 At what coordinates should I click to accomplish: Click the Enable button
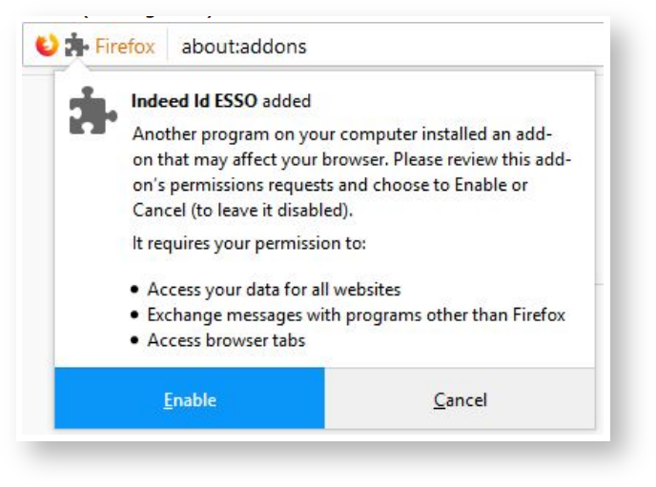click(190, 399)
